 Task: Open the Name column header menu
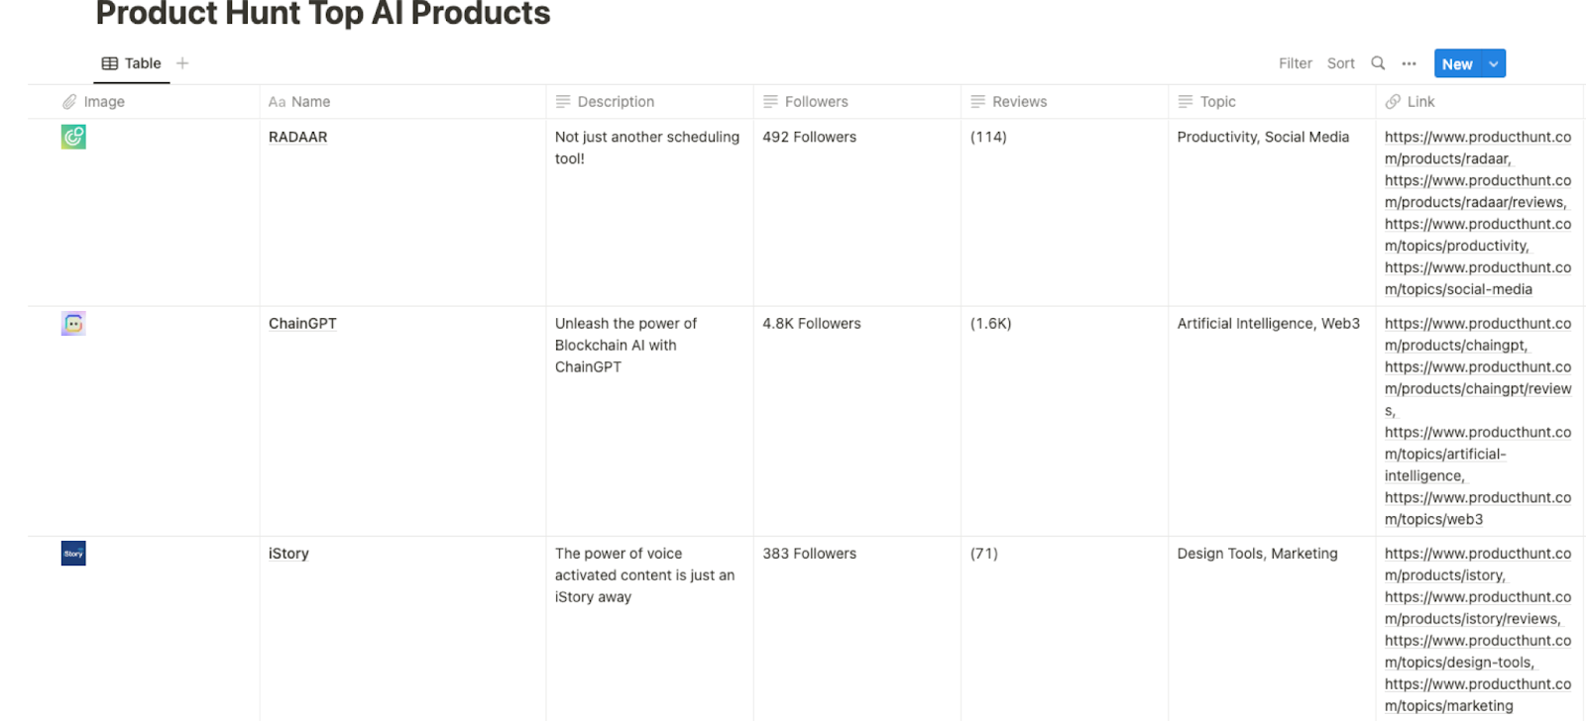(x=402, y=102)
